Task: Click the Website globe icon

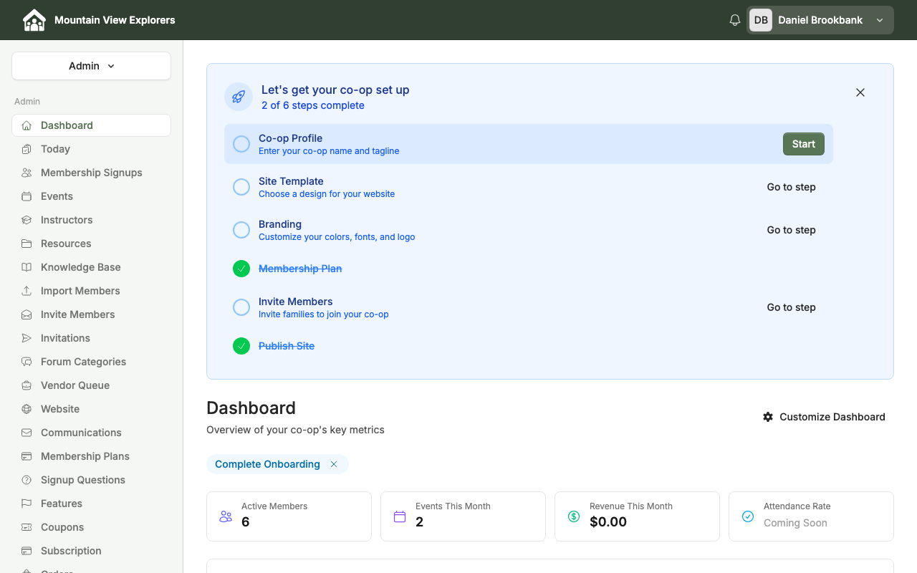Action: click(27, 409)
